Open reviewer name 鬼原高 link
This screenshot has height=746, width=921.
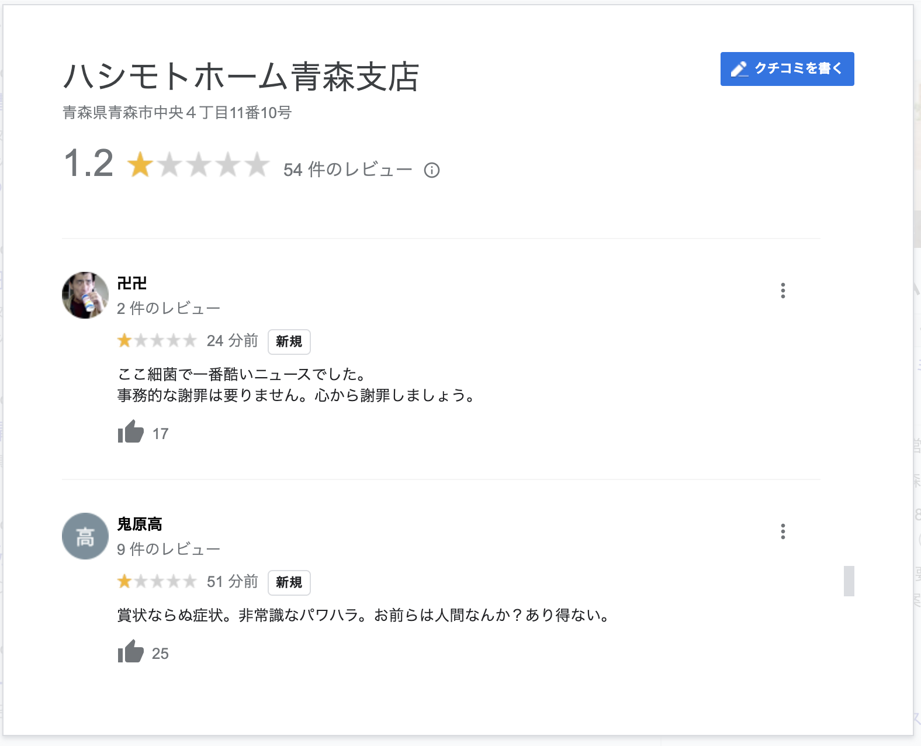pos(140,524)
